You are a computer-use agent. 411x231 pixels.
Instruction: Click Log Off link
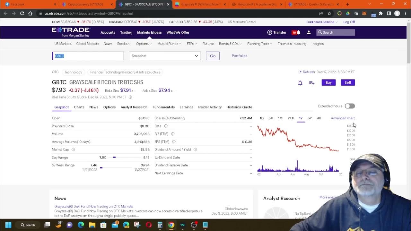point(349,22)
